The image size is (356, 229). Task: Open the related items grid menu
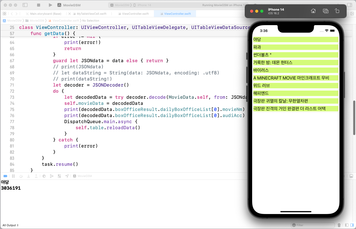[x=4, y=14]
